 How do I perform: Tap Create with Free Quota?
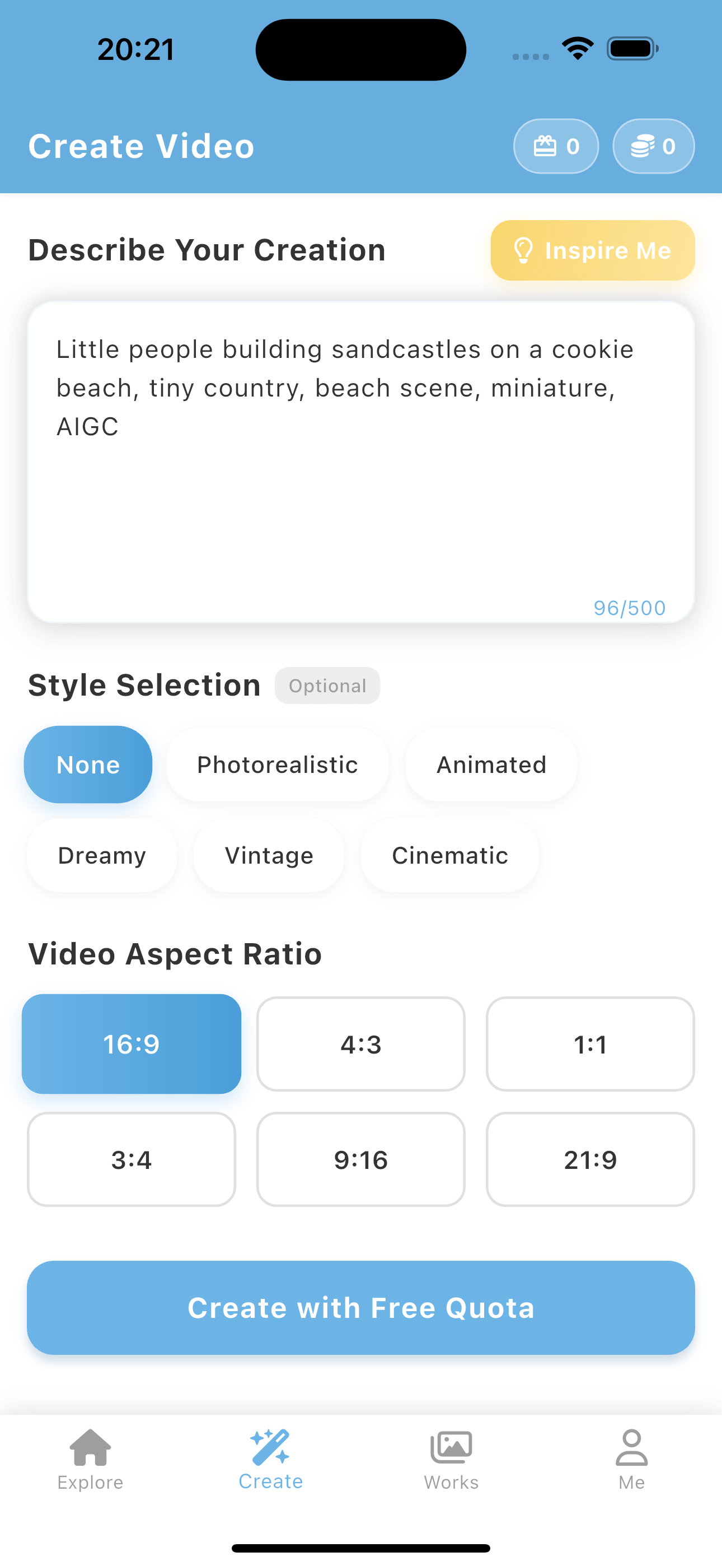(361, 1308)
